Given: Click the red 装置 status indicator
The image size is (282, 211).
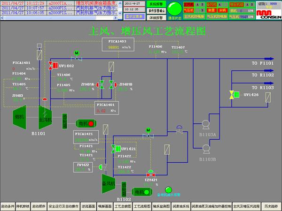Looking at the screenshot, I should pyautogui.click(x=211, y=10).
